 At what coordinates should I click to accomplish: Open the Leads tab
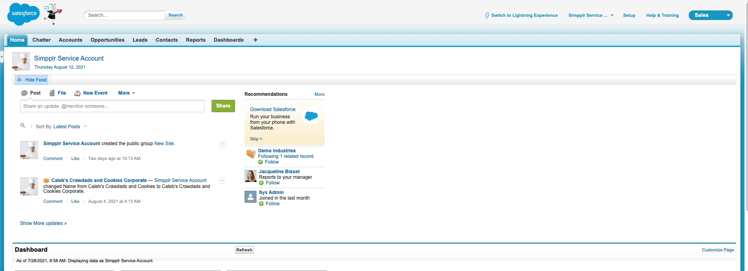point(140,40)
